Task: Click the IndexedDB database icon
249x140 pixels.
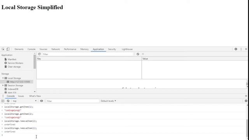Action: (6, 89)
